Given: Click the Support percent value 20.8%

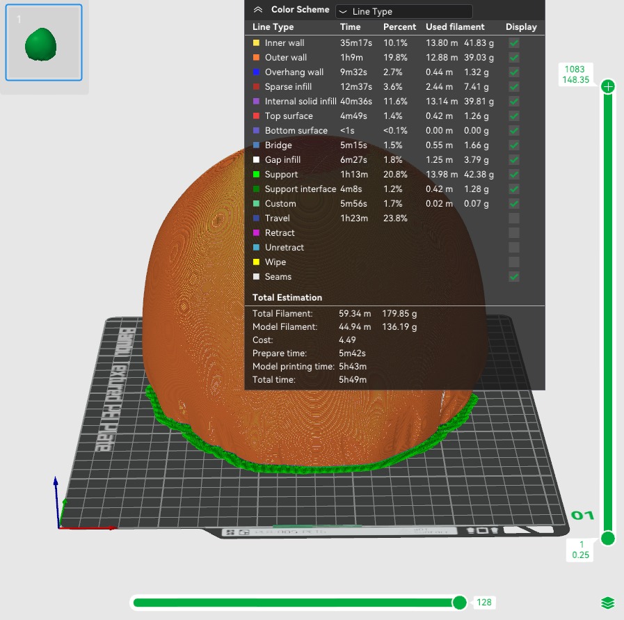Looking at the screenshot, I should click(x=395, y=174).
